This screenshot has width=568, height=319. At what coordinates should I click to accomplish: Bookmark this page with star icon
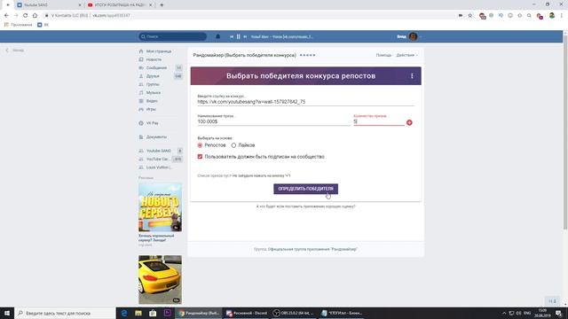point(470,16)
